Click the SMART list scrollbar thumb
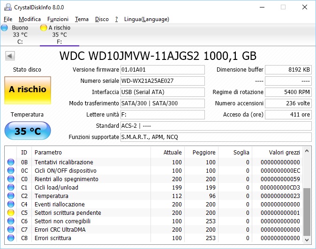Screen dimensions: 316x249 point(307,212)
